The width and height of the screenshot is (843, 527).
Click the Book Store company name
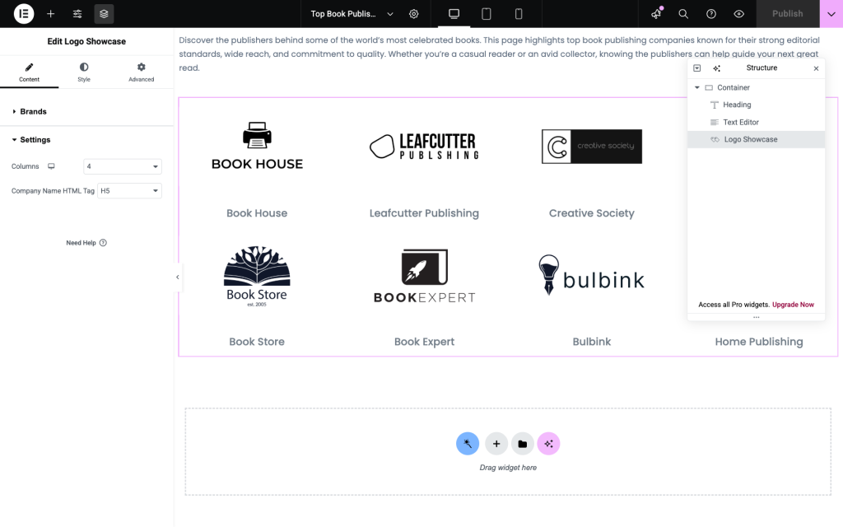click(257, 342)
